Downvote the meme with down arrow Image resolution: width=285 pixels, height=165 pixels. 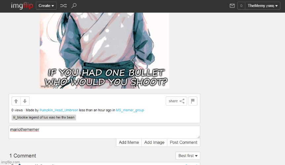(x=25, y=101)
